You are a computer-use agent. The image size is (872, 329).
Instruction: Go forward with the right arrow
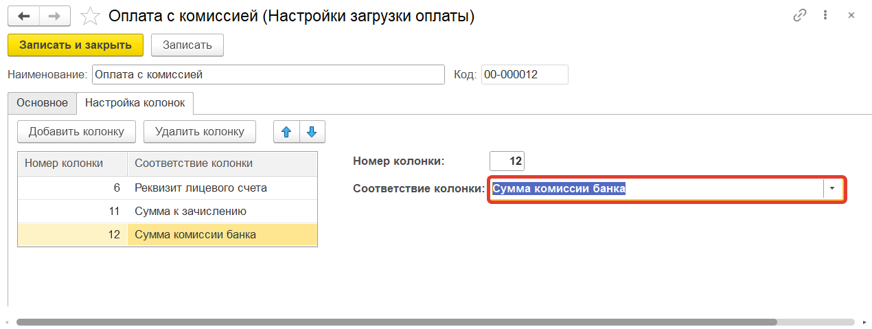tap(56, 16)
